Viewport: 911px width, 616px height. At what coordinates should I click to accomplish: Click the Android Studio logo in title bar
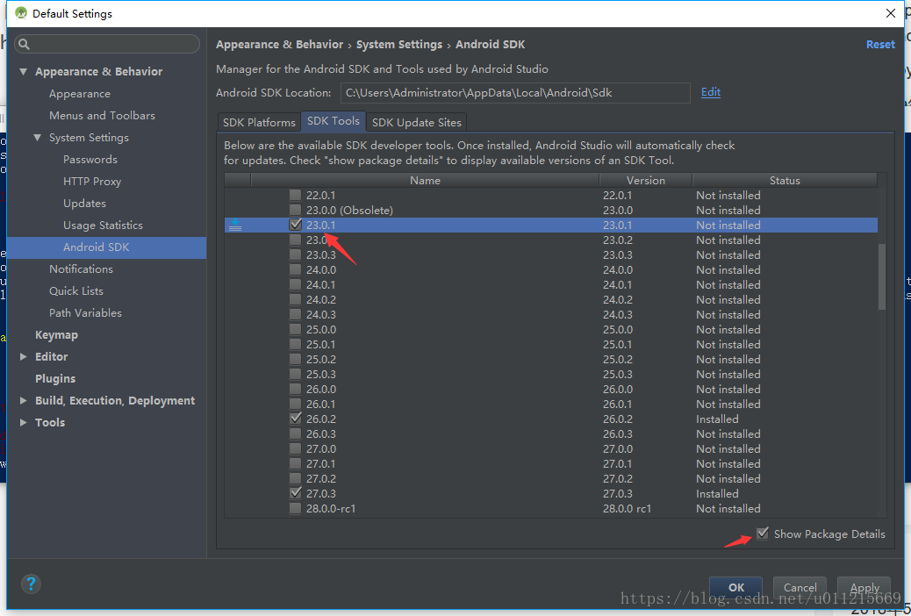pos(21,13)
